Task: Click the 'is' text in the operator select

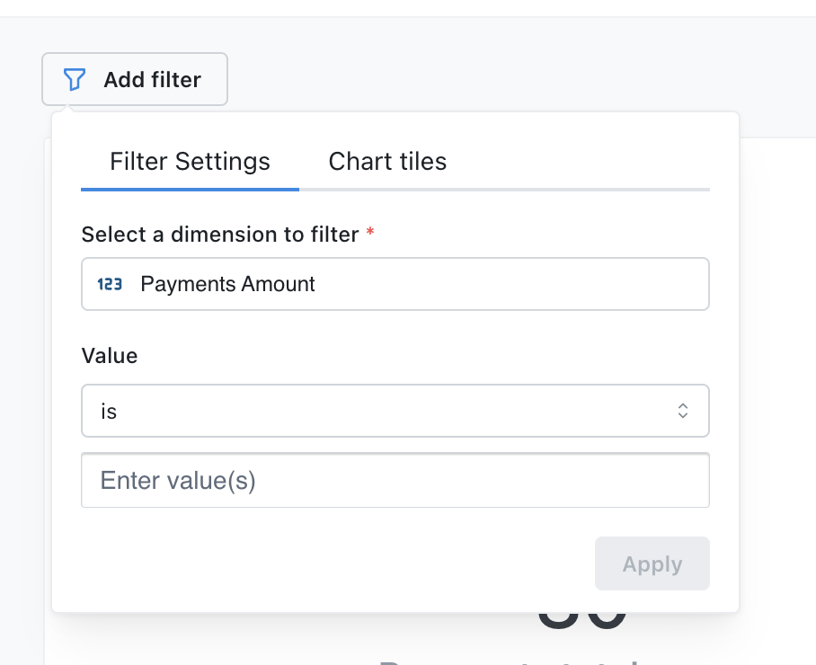Action: (x=109, y=412)
